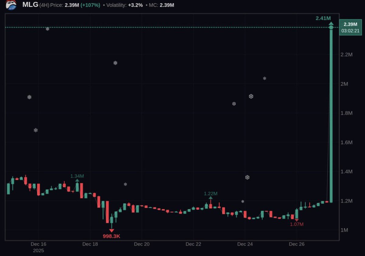365x256 pixels.
Task: Click the 2.41M high marker label
Action: point(323,18)
